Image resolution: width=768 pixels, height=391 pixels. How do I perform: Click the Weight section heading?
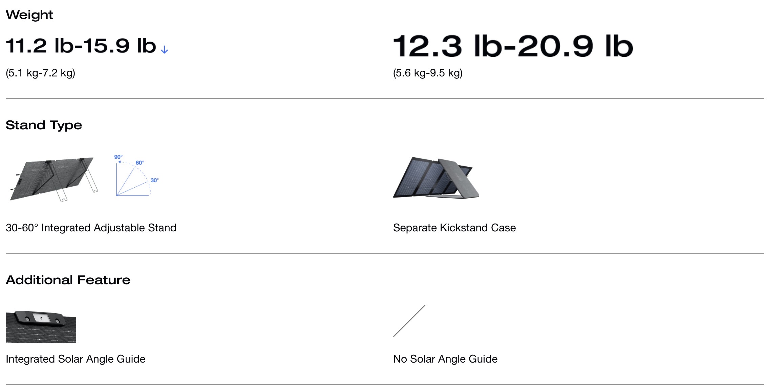pyautogui.click(x=29, y=15)
